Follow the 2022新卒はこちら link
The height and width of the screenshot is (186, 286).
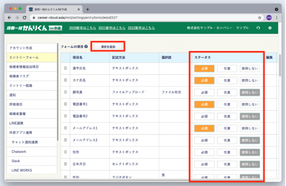(x=141, y=28)
